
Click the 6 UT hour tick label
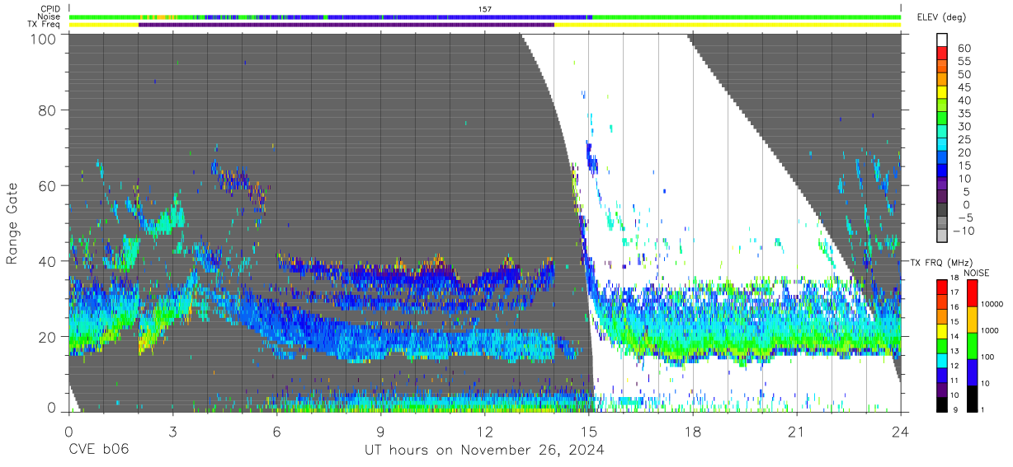pos(276,432)
